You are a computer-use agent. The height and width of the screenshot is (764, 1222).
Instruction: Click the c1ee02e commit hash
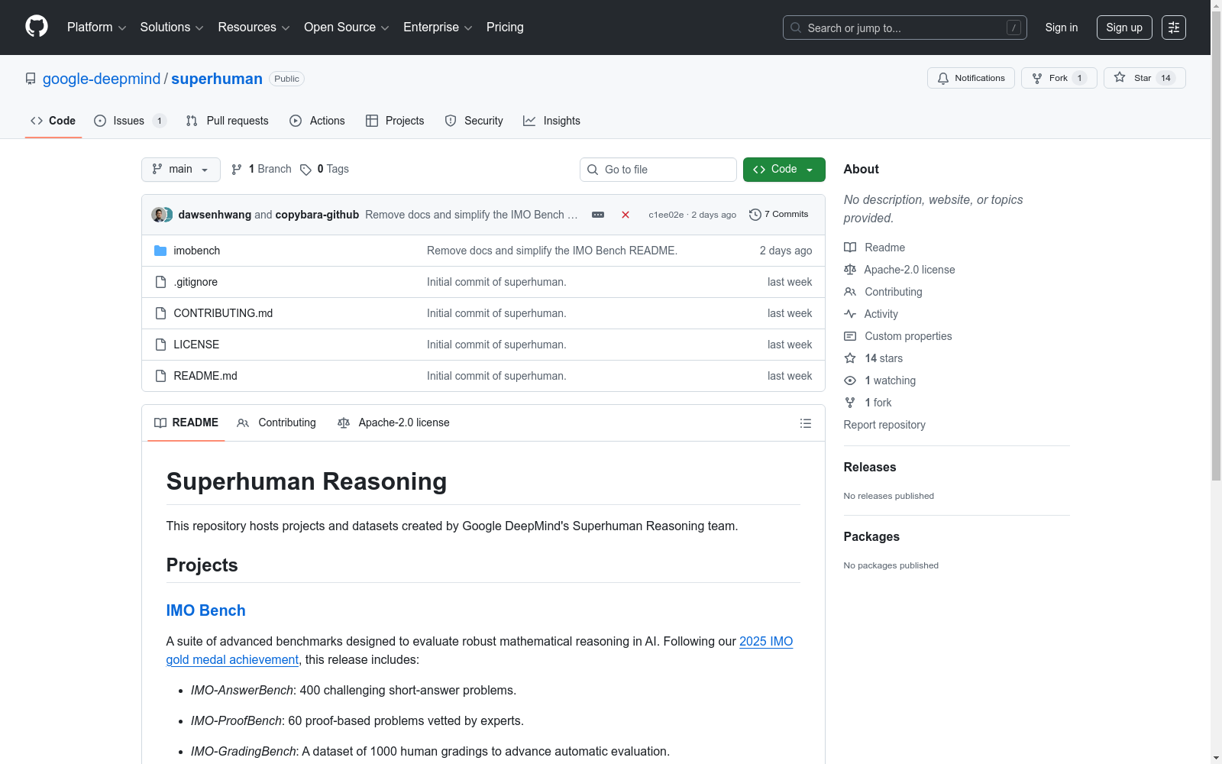tap(666, 215)
